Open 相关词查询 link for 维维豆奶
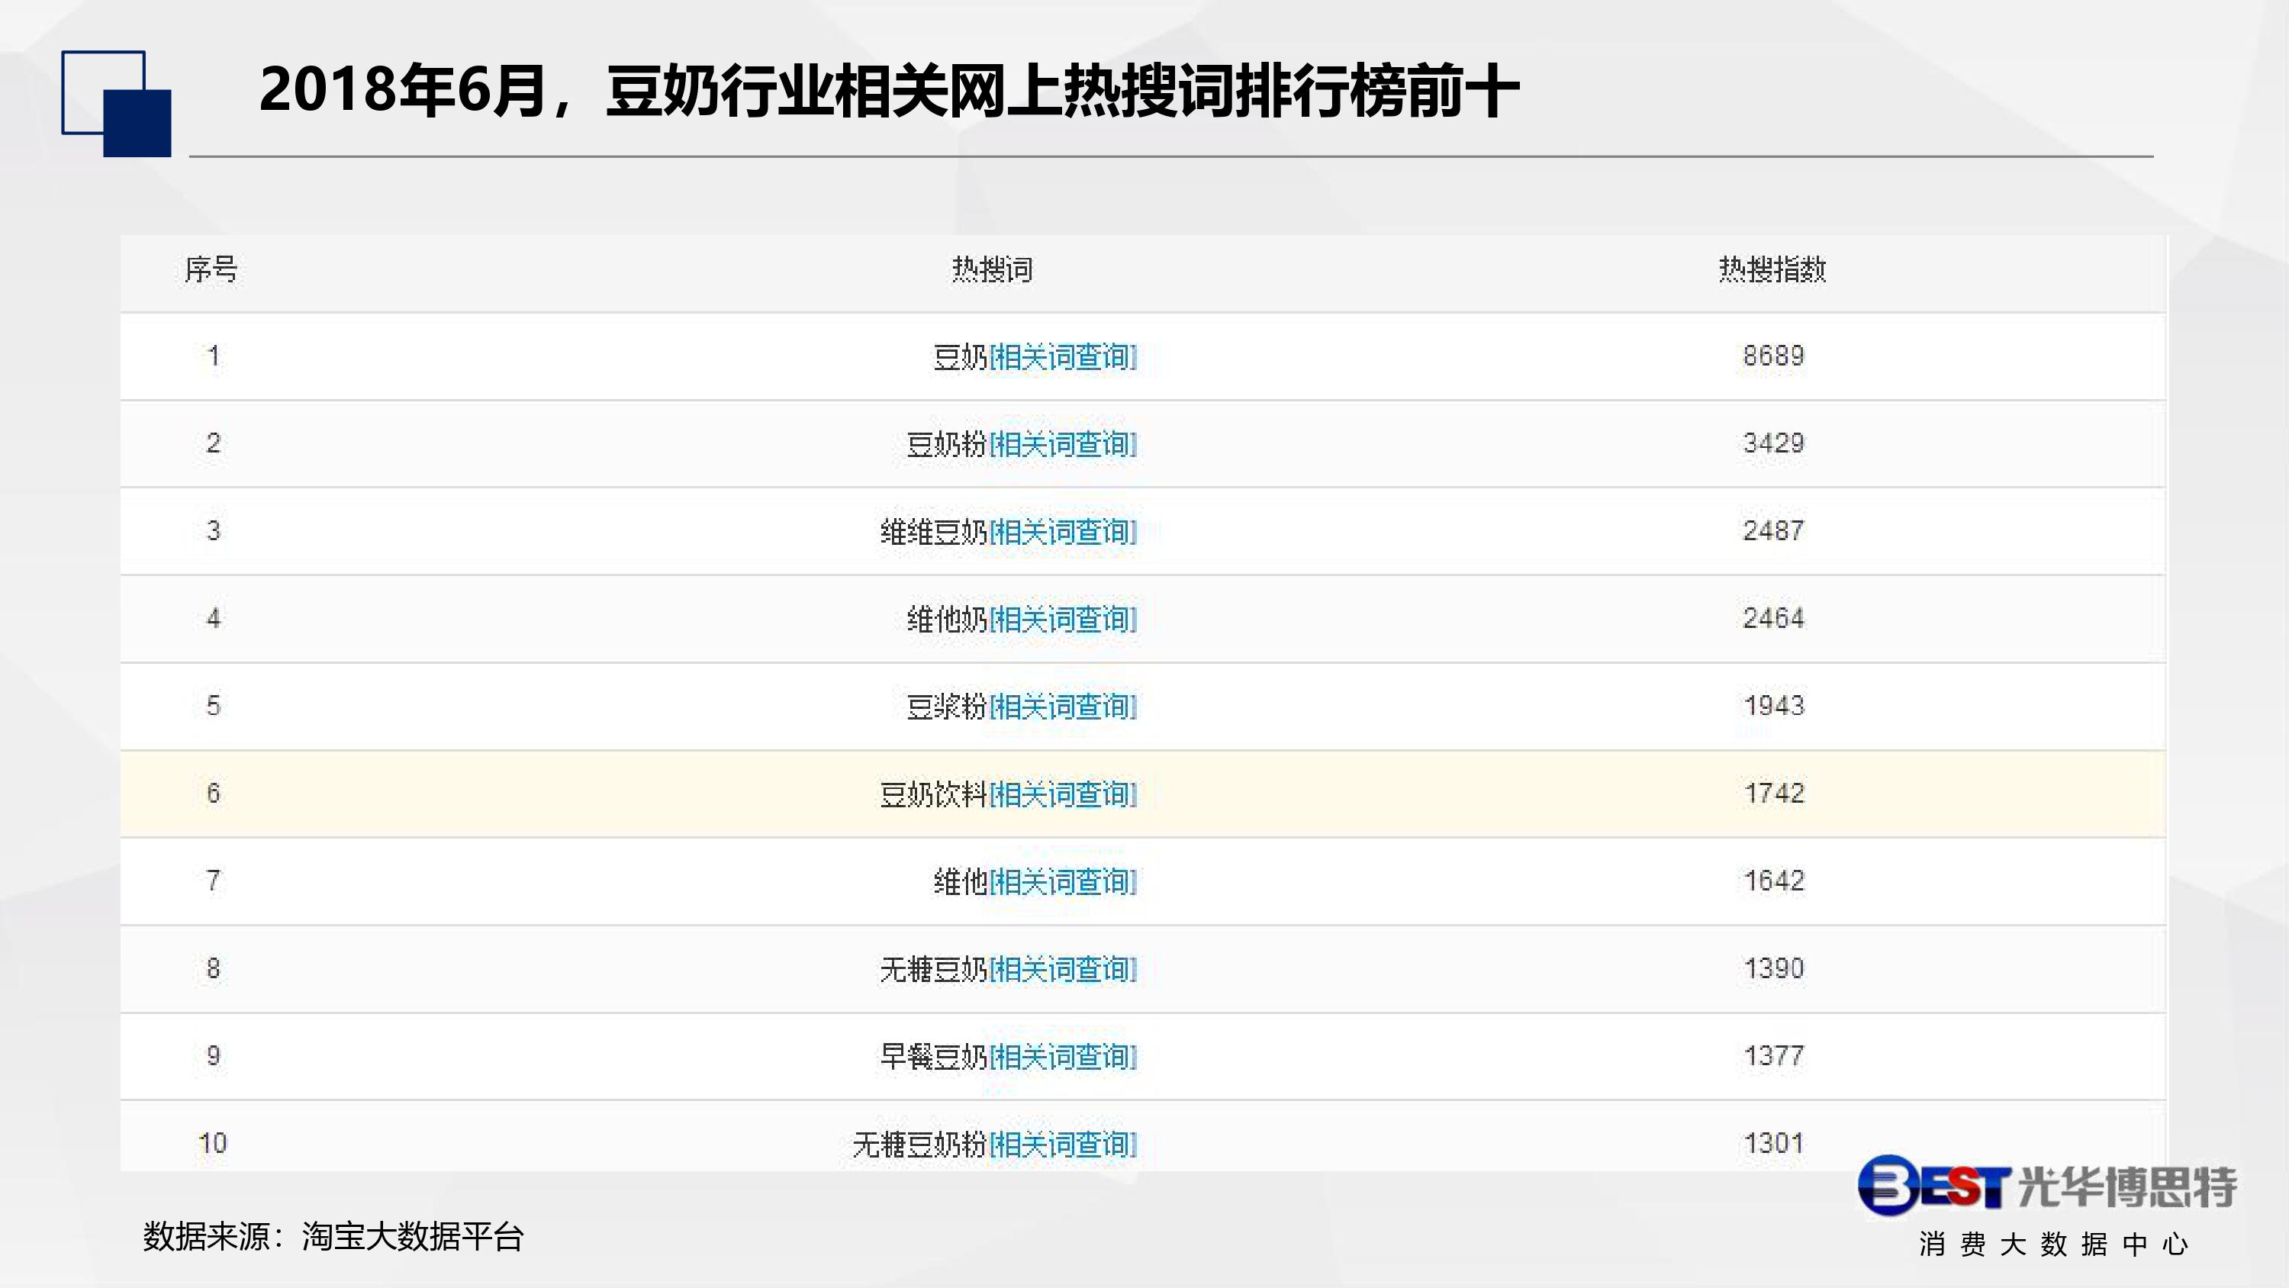The image size is (2289, 1288). click(x=1063, y=532)
